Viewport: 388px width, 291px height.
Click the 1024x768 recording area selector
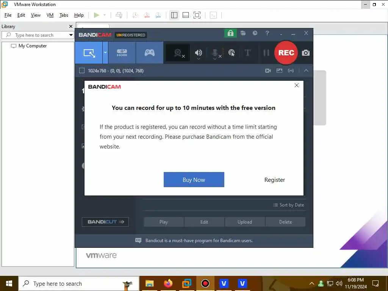pyautogui.click(x=111, y=71)
